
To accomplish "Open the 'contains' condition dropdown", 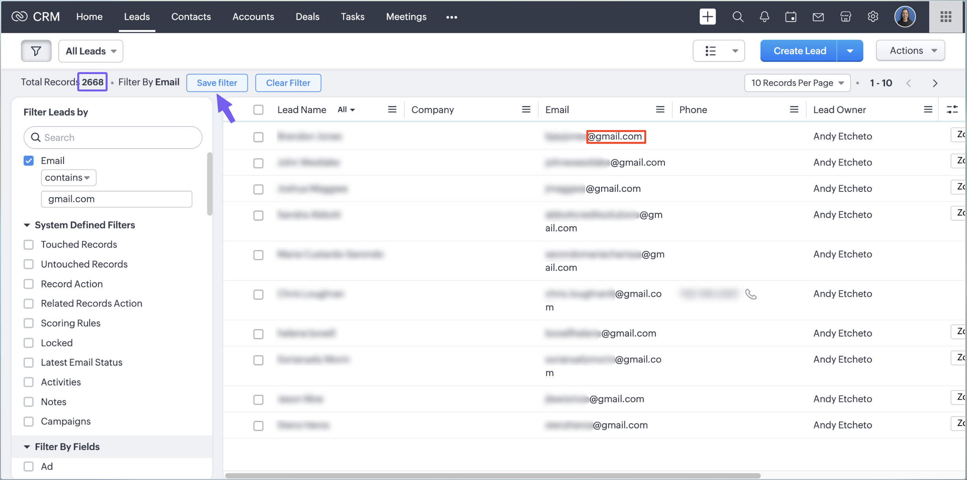I will point(68,178).
